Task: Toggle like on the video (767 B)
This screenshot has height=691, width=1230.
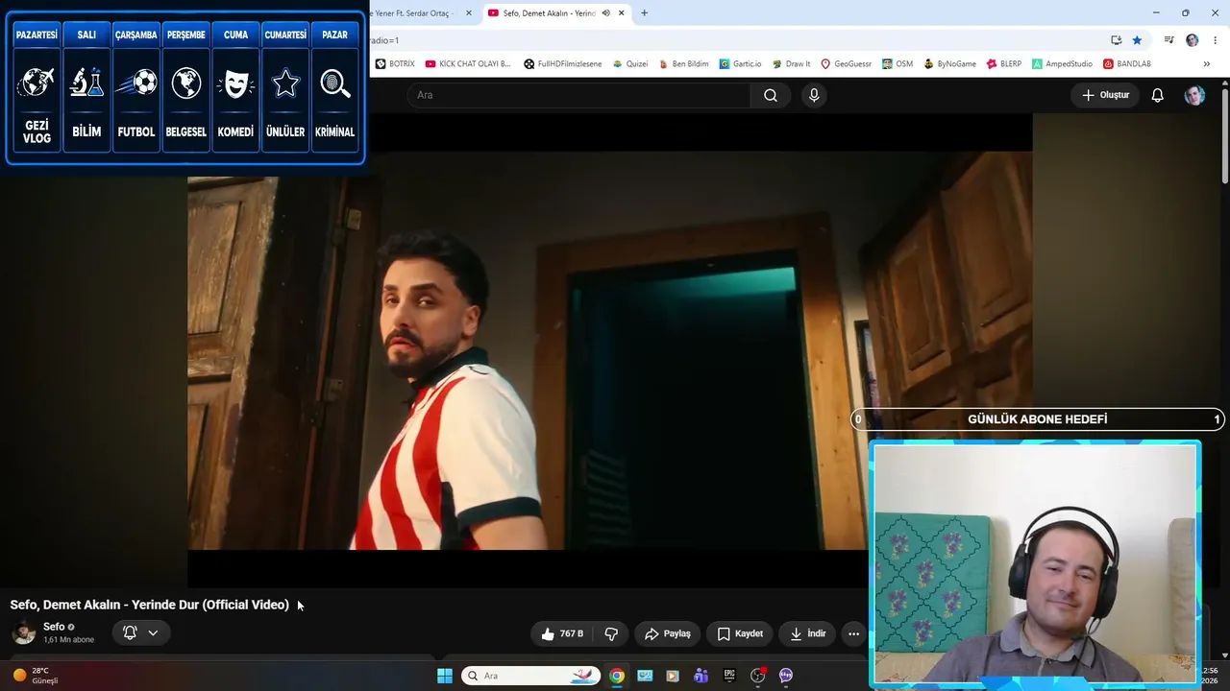Action: tap(562, 633)
